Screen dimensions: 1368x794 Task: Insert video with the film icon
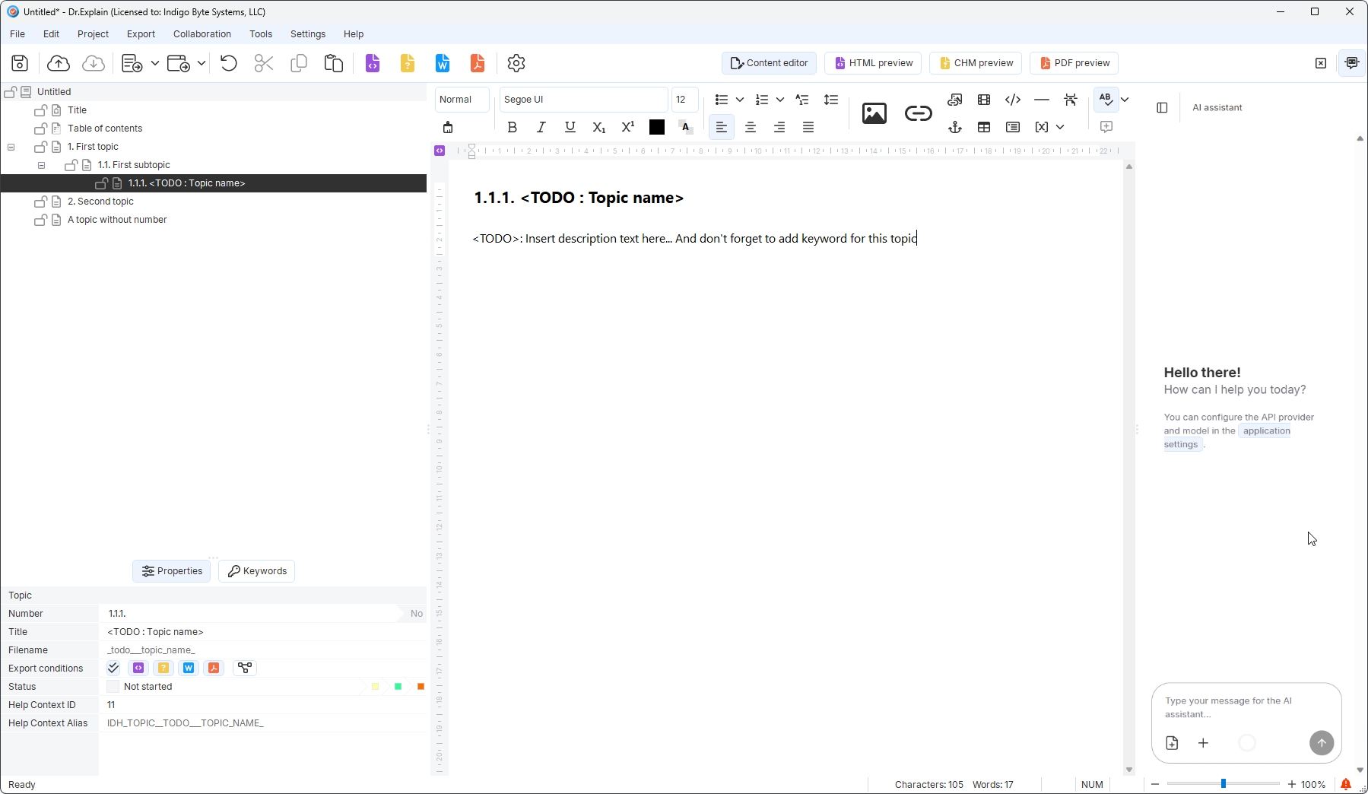tap(984, 100)
